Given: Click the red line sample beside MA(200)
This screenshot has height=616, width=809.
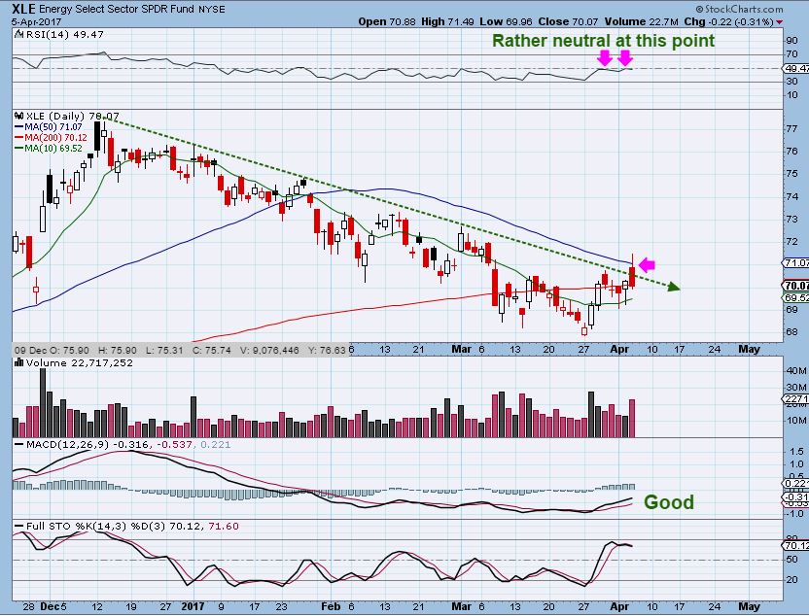Looking at the screenshot, I should (19, 138).
